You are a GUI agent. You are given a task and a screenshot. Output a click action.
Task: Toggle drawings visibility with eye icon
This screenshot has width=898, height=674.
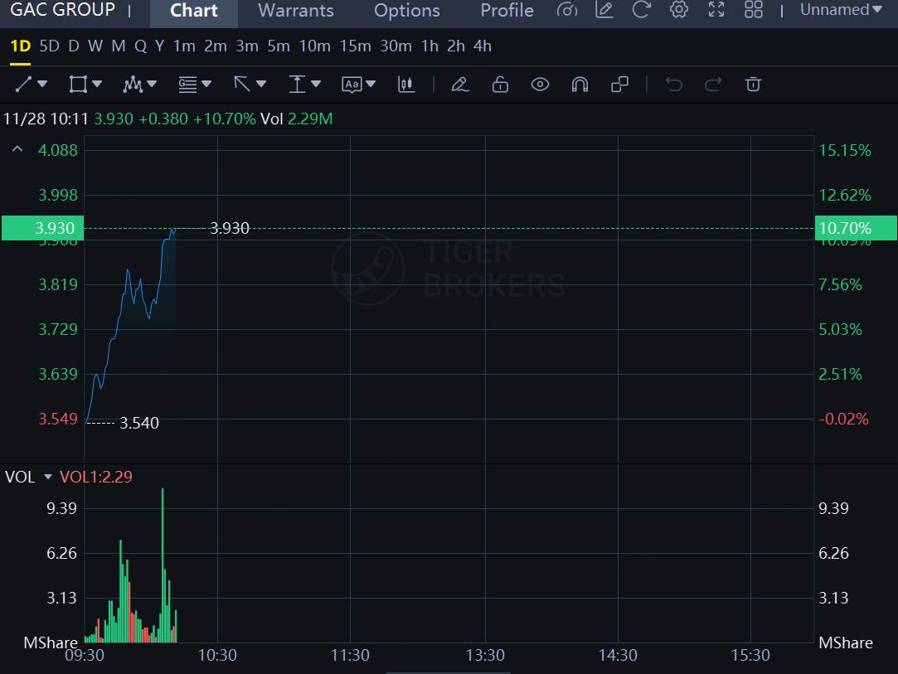(540, 84)
